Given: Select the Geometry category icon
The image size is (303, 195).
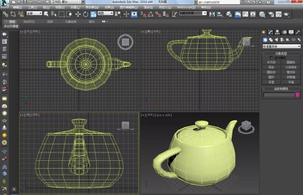Looking at the screenshot, I should [265, 40].
